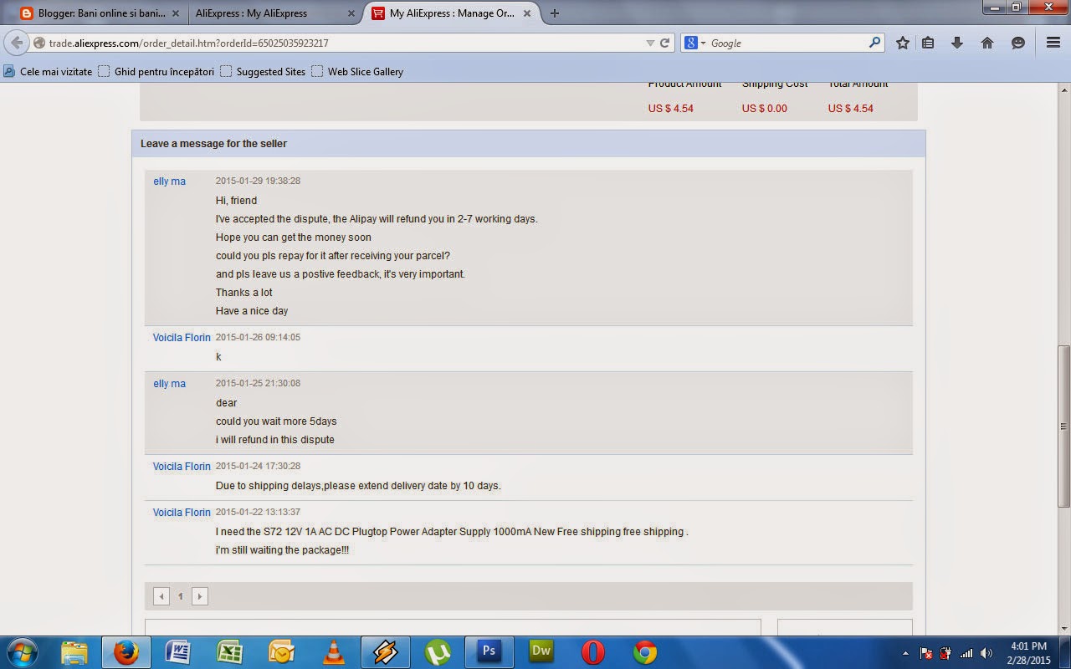Open the chat smiley icon in toolbar
Screen dimensions: 1071x669
1017,43
